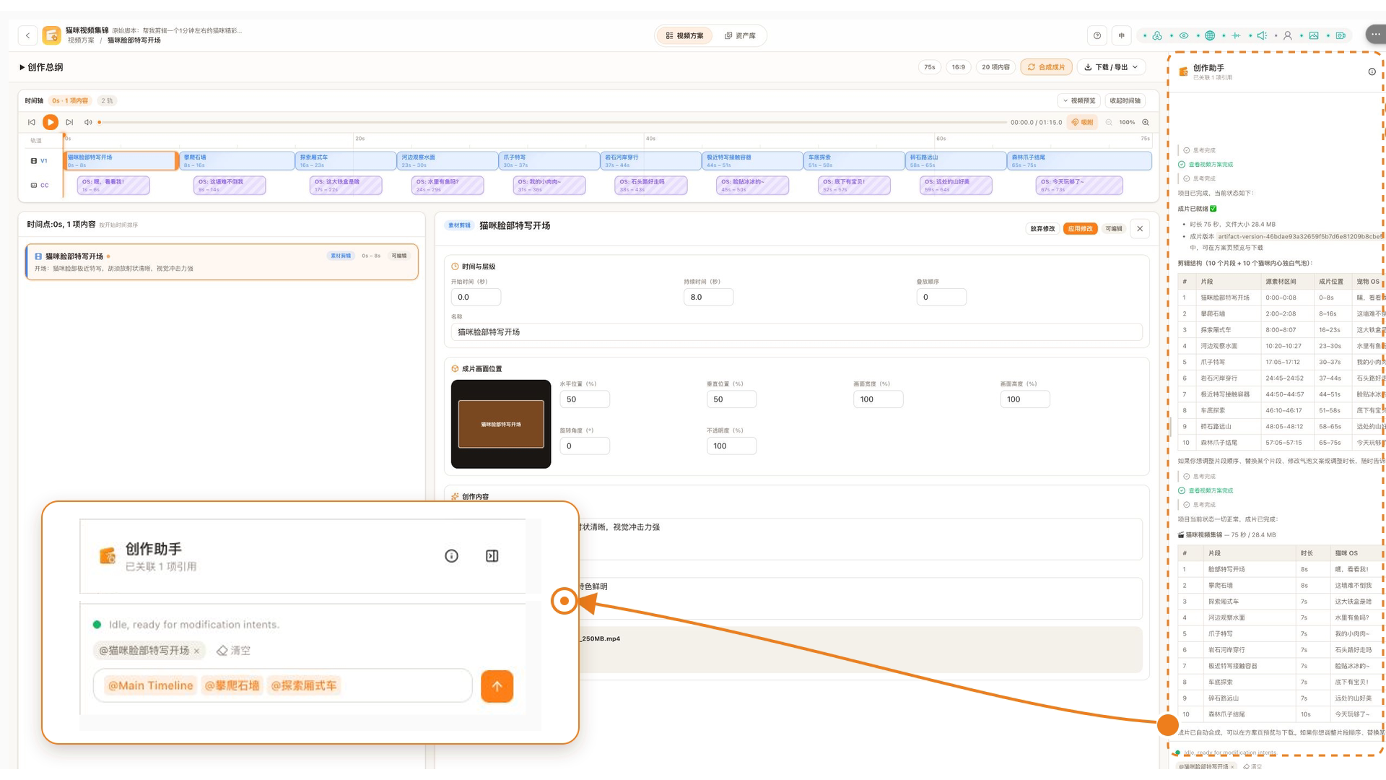1386x780 pixels.
Task: Select caption clip OS: 水里有鱼吗?
Action: click(x=448, y=186)
